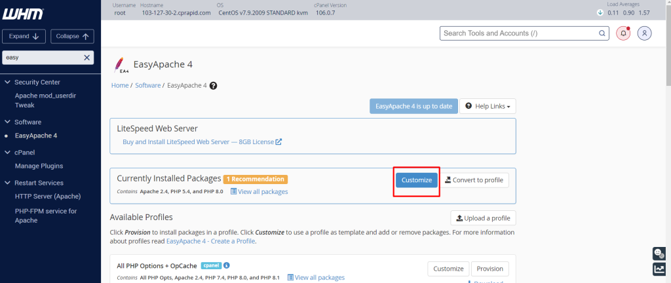Click the external link icon after LiteSpeed license
671x283 pixels.
[x=278, y=142]
